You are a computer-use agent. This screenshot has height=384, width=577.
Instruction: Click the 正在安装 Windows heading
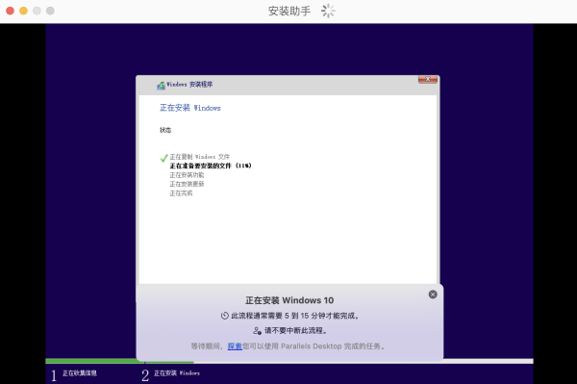190,108
